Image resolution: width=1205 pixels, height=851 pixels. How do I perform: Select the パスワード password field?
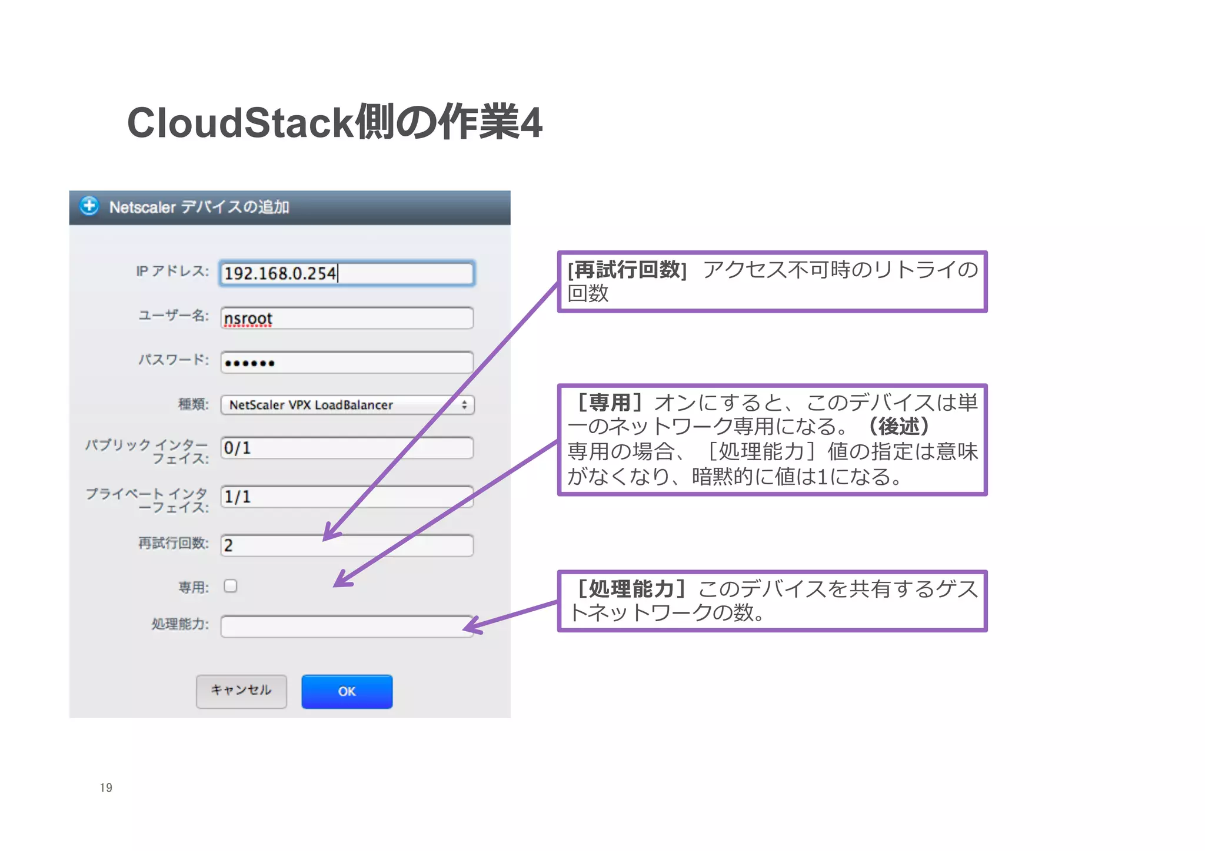[x=347, y=363]
